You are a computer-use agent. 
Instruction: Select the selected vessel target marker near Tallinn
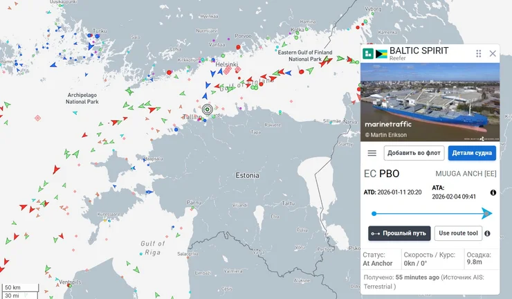pyautogui.click(x=207, y=109)
